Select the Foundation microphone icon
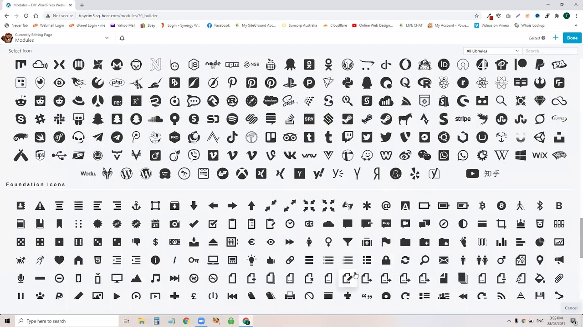Screen dimensions: 583x327 (21, 278)
